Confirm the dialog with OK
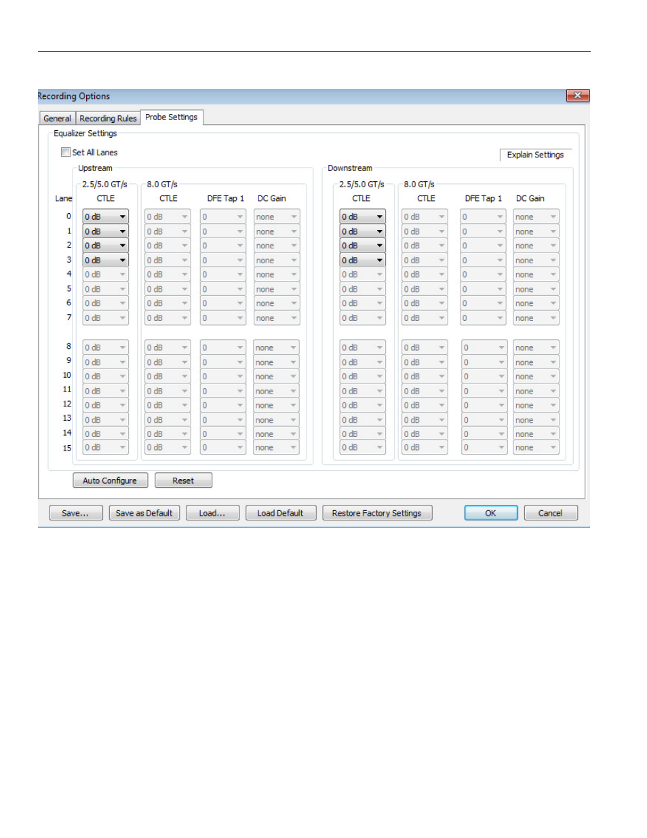This screenshot has height=838, width=647. pos(490,513)
